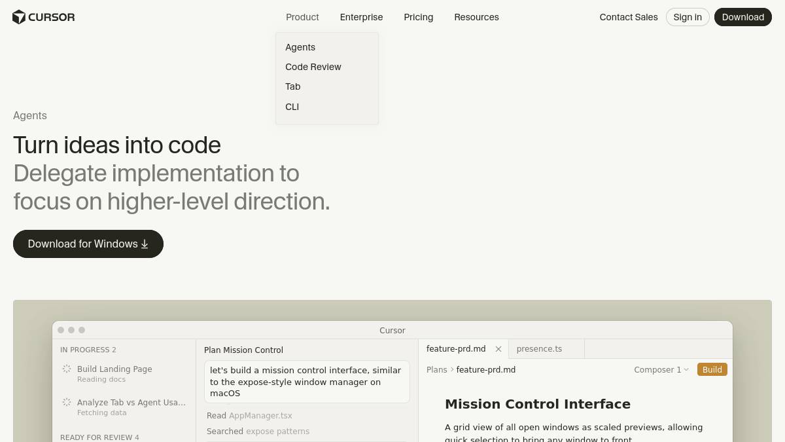
Task: Expand the Resources navigation menu
Action: coord(476,17)
